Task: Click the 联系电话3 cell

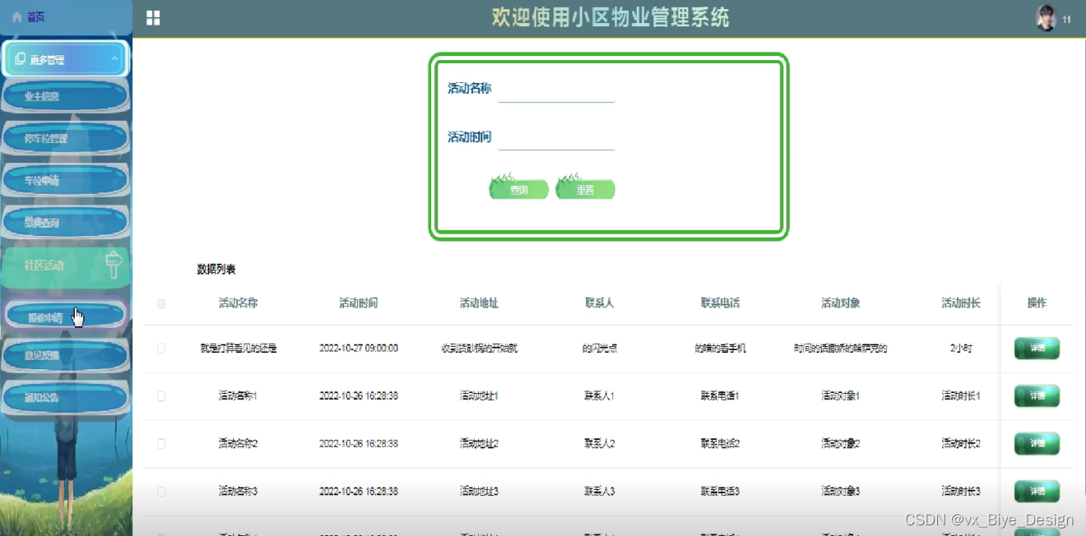Action: point(720,492)
